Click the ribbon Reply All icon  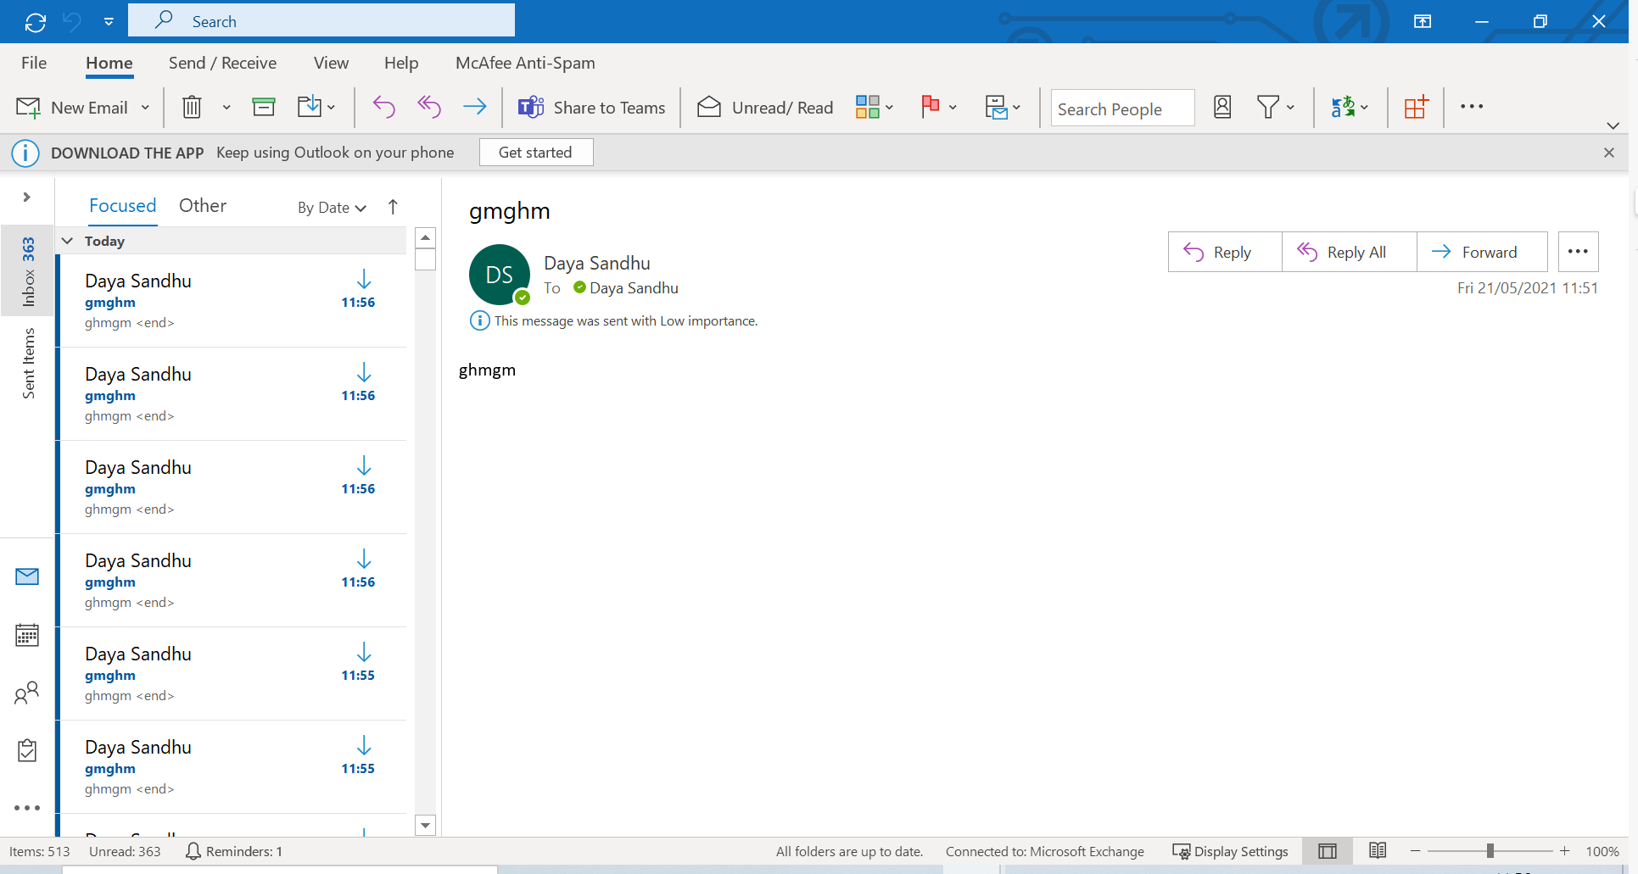click(x=429, y=107)
